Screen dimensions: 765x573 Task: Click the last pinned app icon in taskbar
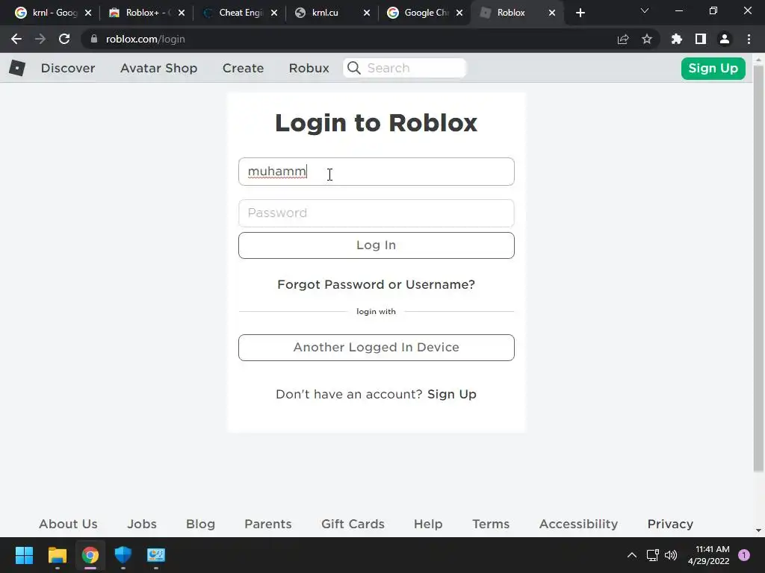click(x=156, y=555)
